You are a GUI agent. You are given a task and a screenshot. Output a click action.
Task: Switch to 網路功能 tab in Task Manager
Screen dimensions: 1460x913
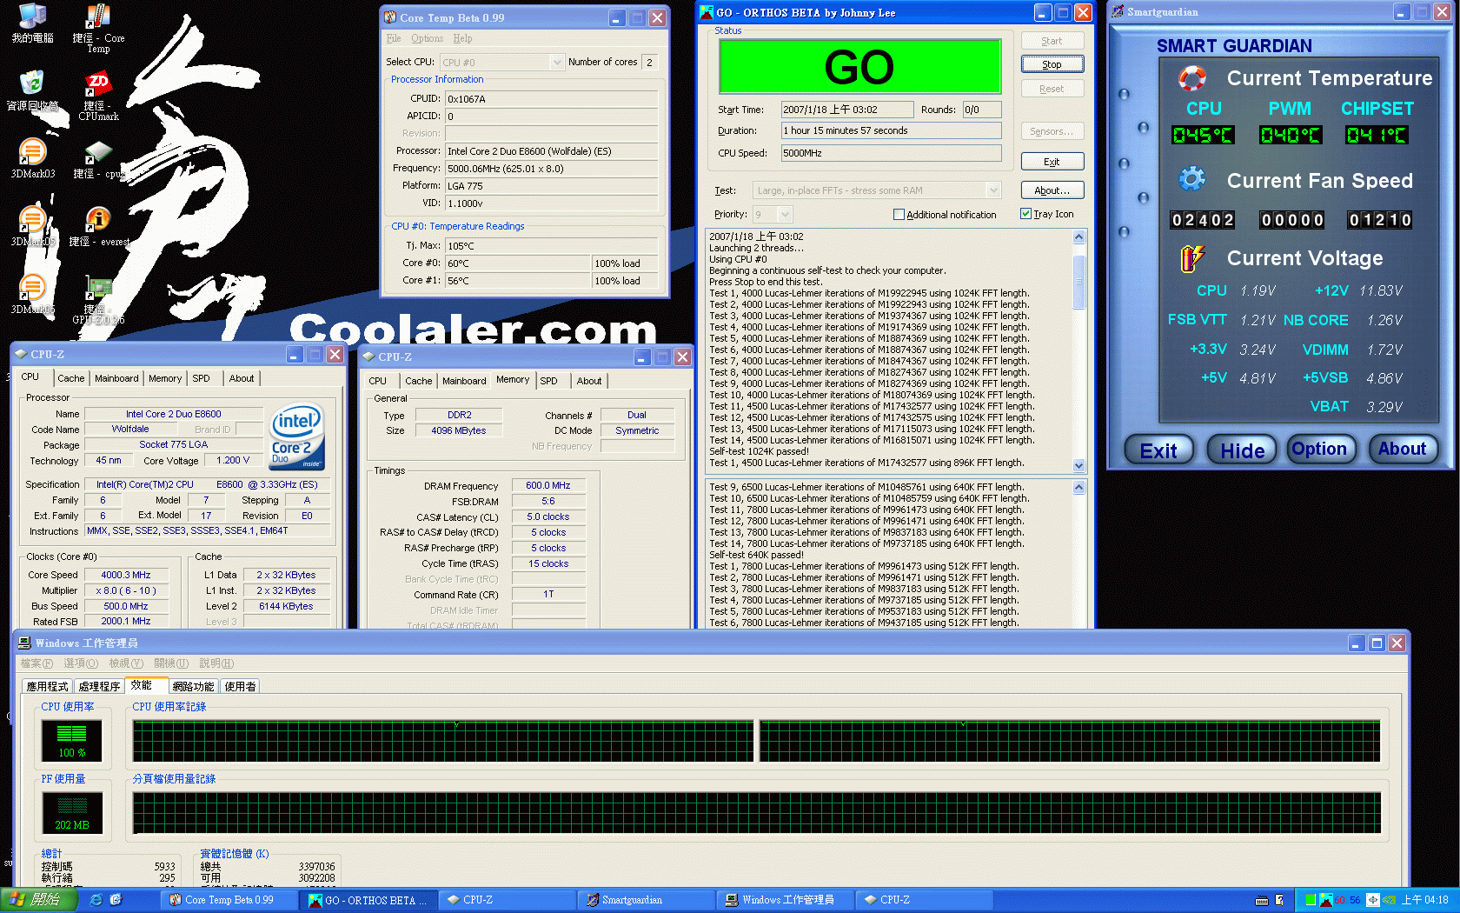pyautogui.click(x=193, y=686)
